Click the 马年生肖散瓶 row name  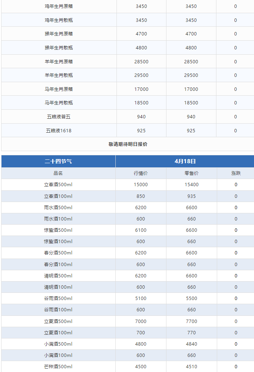click(59, 103)
